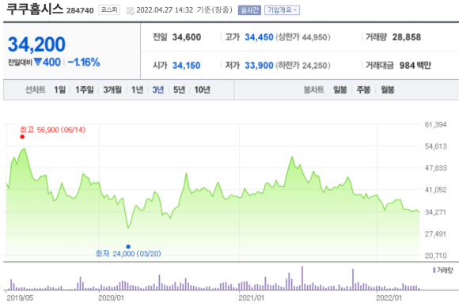The height and width of the screenshot is (307, 459).
Task: Click the 2022/01 axis label
Action: [389, 298]
